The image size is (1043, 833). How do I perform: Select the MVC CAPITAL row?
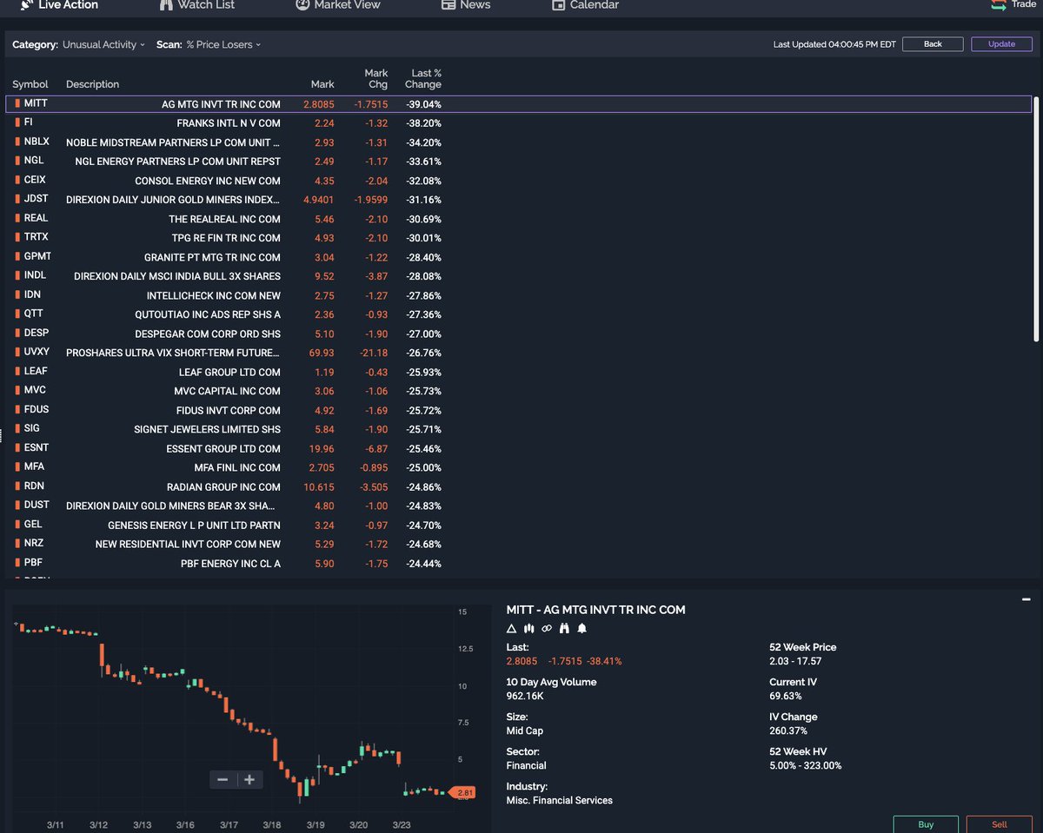coord(519,391)
